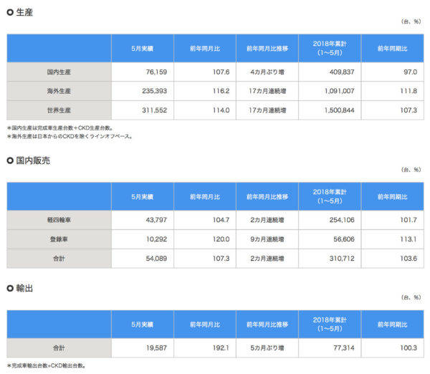Click the value 311,552
The height and width of the screenshot is (374, 430).
[154, 110]
